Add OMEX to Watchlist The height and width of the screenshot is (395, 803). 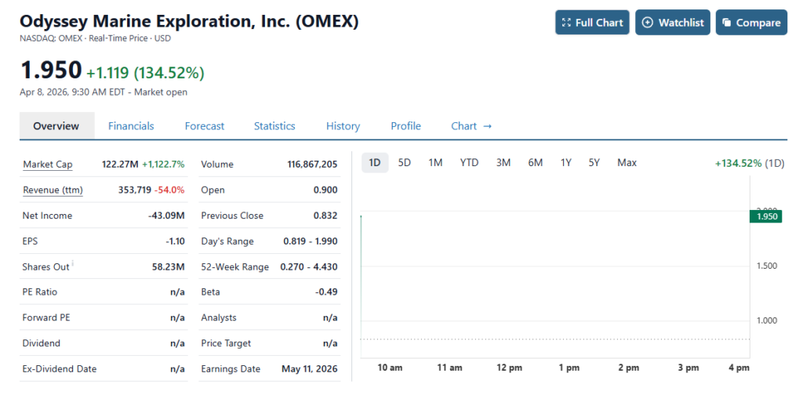click(x=673, y=23)
